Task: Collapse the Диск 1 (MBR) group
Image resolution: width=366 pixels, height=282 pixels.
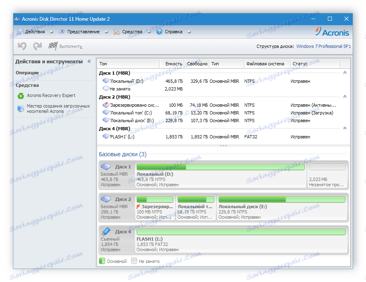Action: coord(345,73)
